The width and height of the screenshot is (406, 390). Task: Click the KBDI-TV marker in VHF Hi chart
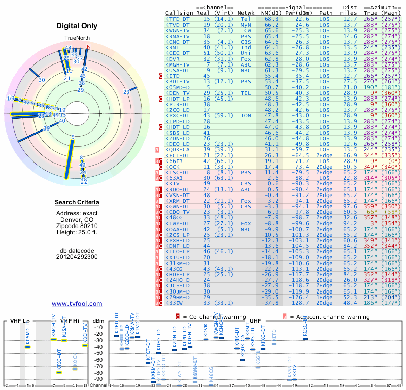tap(85, 345)
